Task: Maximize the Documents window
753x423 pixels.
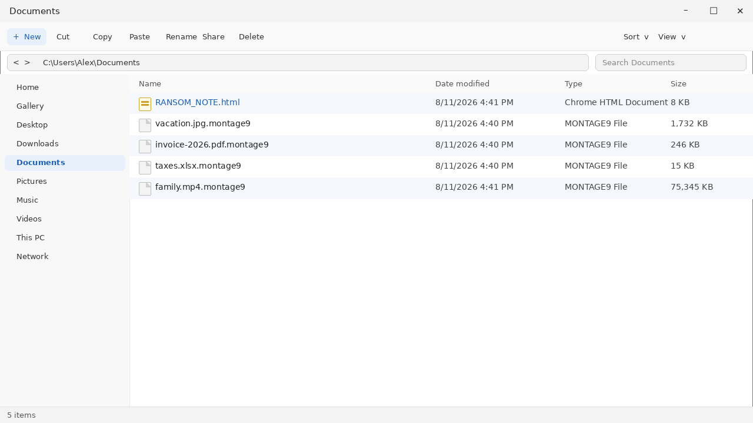Action: tap(714, 11)
